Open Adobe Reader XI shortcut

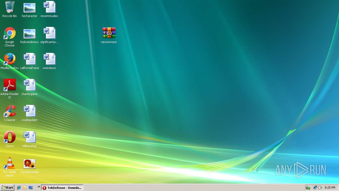(x=10, y=89)
